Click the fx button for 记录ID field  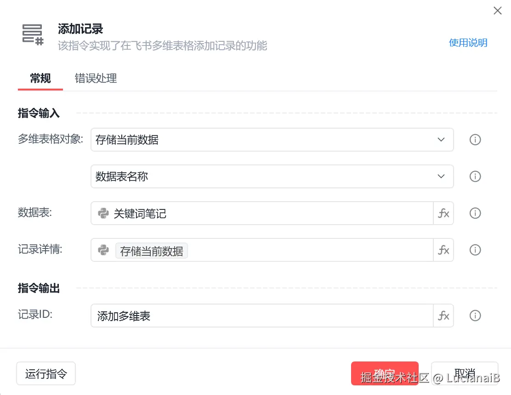tap(443, 316)
